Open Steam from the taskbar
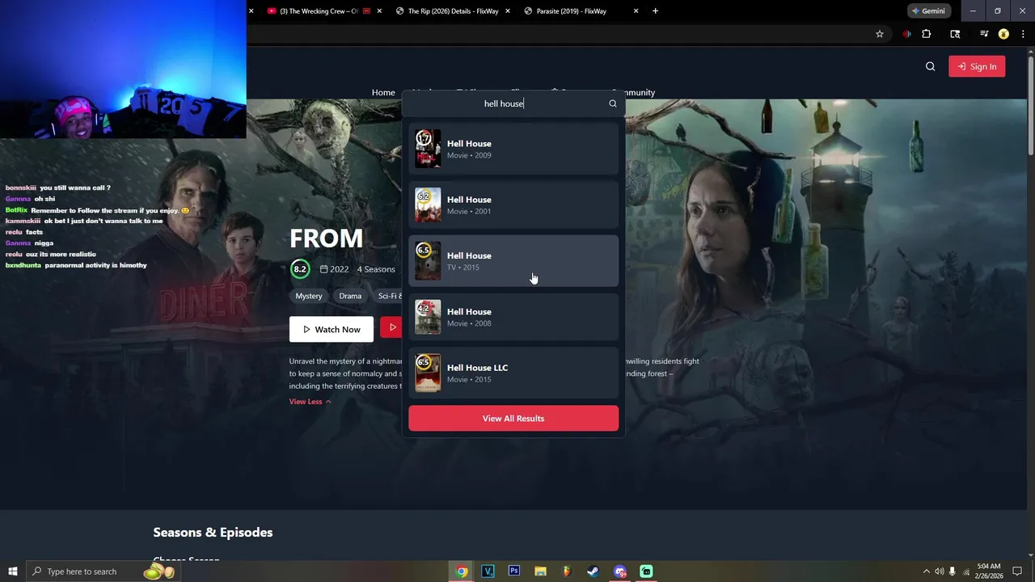Screen dimensions: 1035x582 (593, 571)
